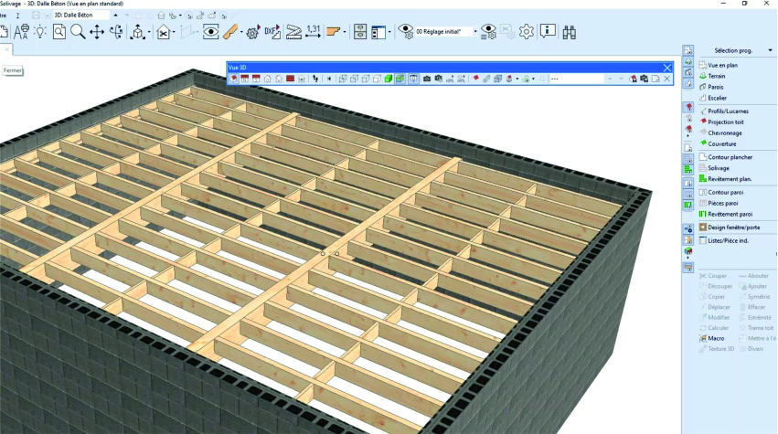This screenshot has width=778, height=434.
Task: Click the 1,31 dimension measure tool
Action: (x=314, y=32)
